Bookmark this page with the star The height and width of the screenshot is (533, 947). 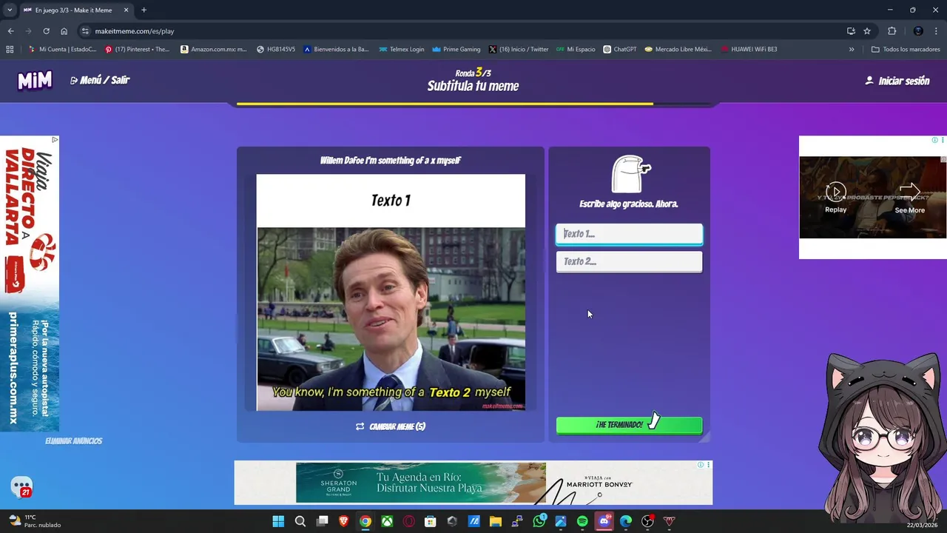(x=867, y=31)
